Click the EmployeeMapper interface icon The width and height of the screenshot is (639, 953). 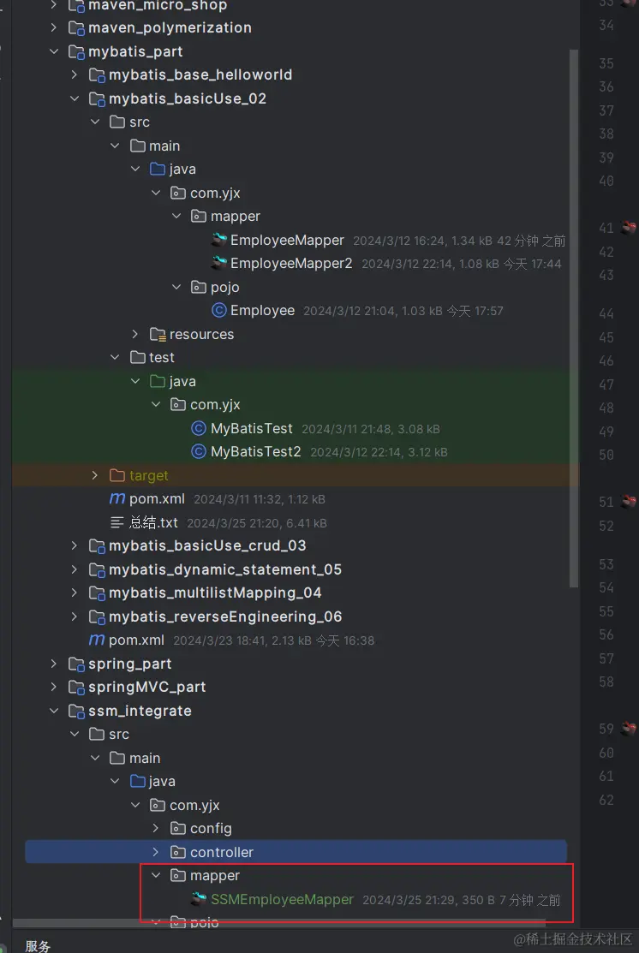point(219,240)
